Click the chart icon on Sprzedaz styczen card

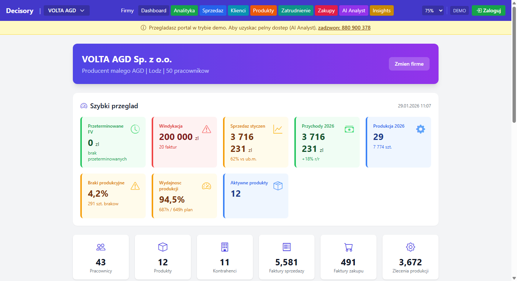pyautogui.click(x=278, y=129)
